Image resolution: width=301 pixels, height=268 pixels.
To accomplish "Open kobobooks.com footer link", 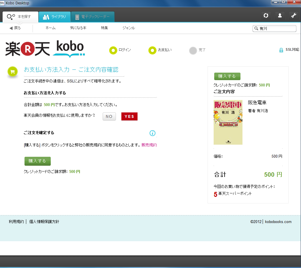I will click(278, 222).
